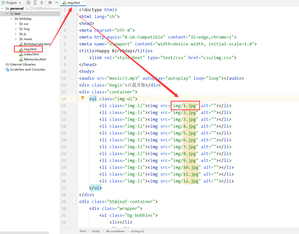
Task: Expand the js folder
Action: [x=16, y=34]
